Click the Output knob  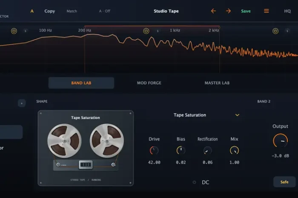(x=280, y=141)
